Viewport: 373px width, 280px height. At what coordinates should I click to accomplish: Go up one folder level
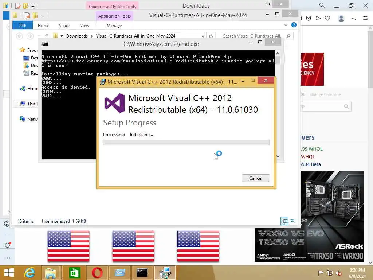click(x=47, y=36)
